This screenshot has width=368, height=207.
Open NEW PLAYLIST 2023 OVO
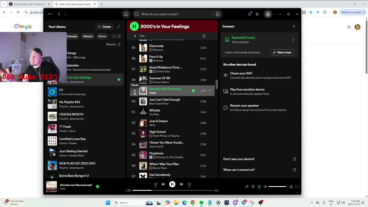point(85,166)
